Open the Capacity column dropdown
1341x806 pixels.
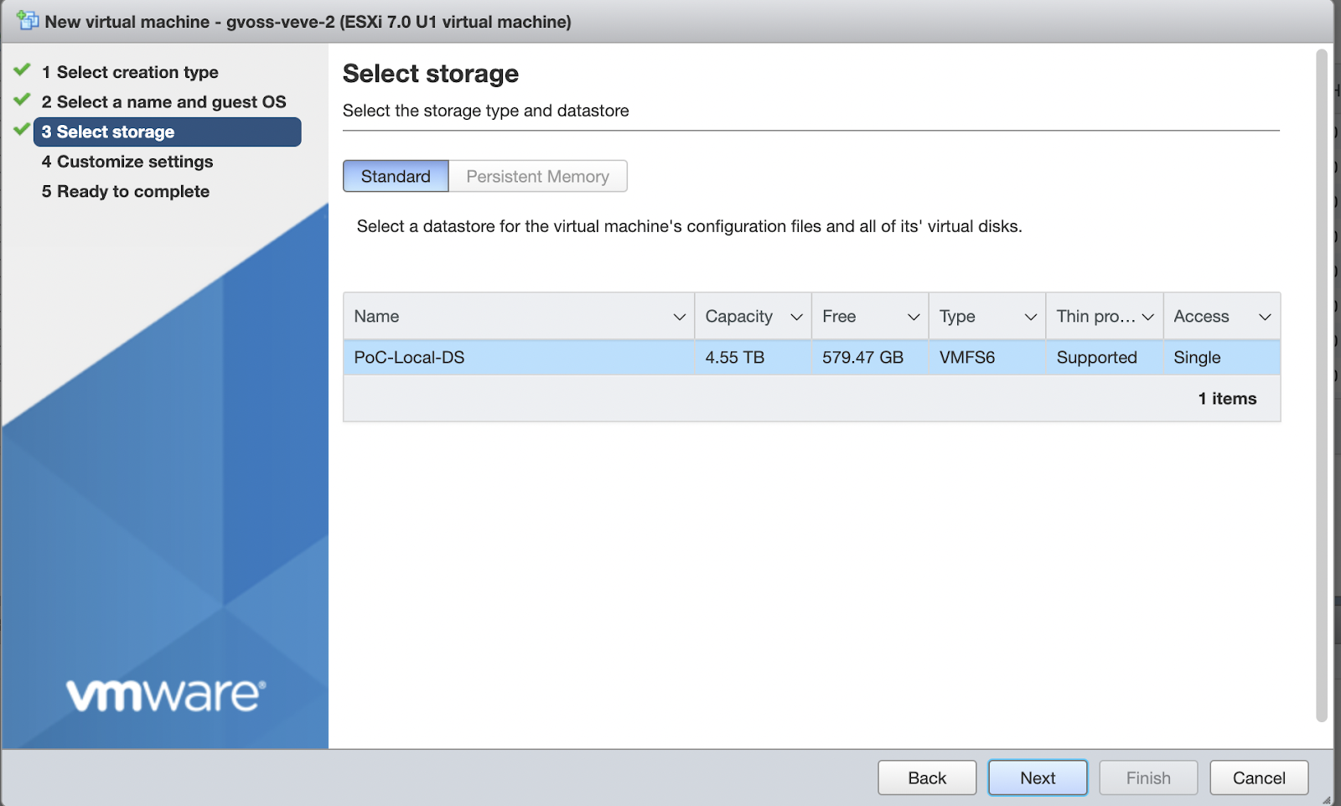tap(796, 317)
